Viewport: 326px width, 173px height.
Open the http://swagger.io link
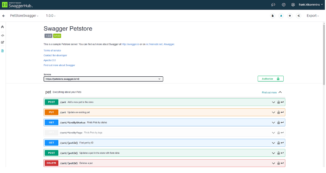(x=130, y=44)
